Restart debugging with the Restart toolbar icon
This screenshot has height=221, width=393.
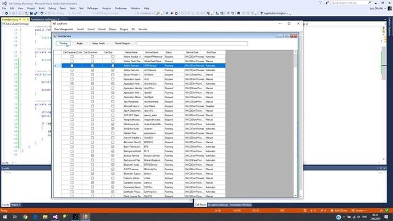click(x=176, y=14)
